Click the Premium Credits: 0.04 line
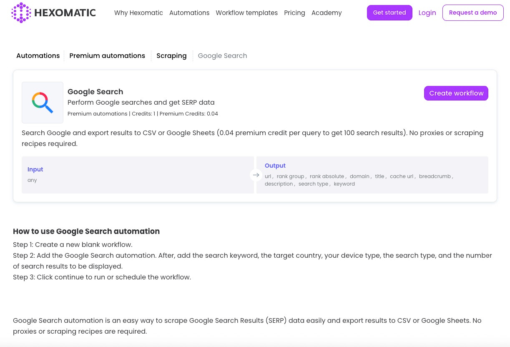The height and width of the screenshot is (347, 510). (x=143, y=114)
